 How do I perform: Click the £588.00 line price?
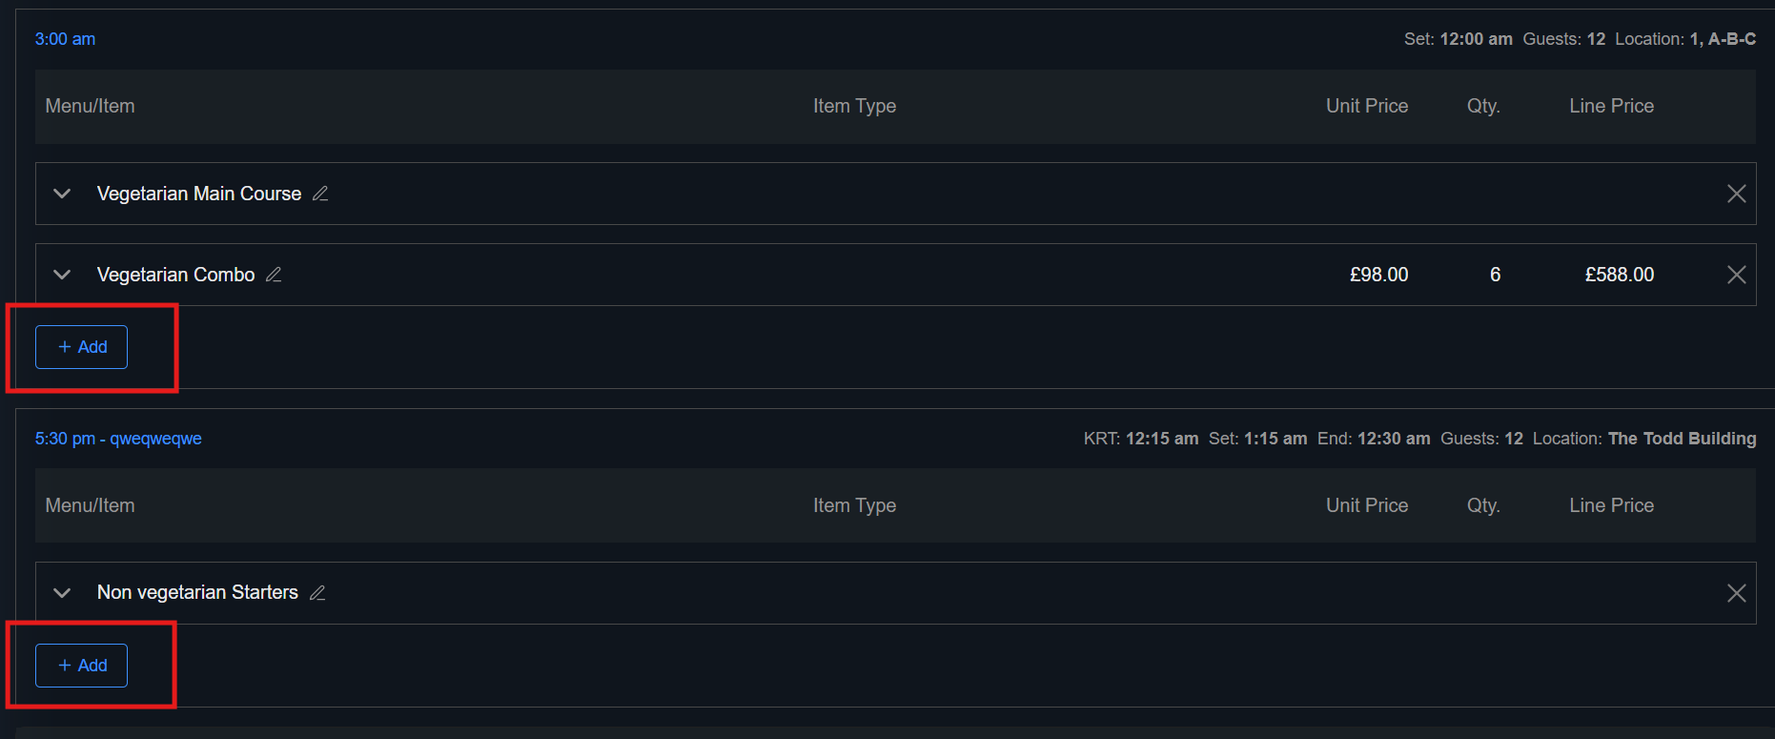point(1619,275)
